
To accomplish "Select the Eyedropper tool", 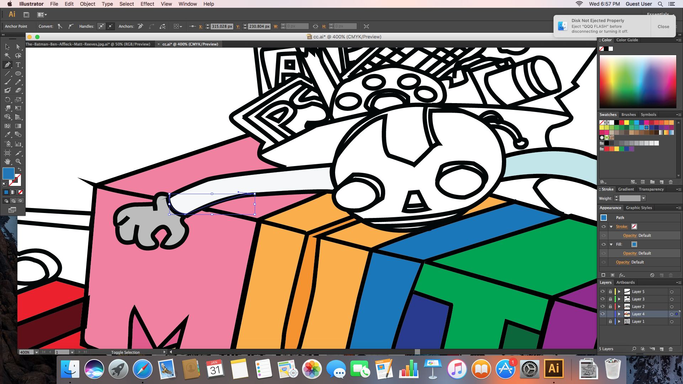I will pyautogui.click(x=7, y=135).
